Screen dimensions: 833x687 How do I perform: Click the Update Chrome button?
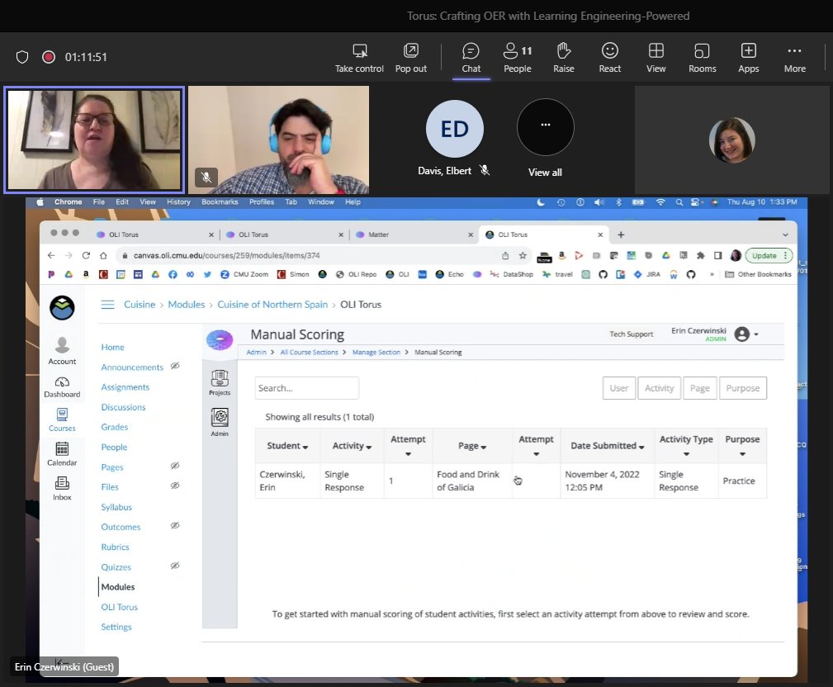coord(769,256)
